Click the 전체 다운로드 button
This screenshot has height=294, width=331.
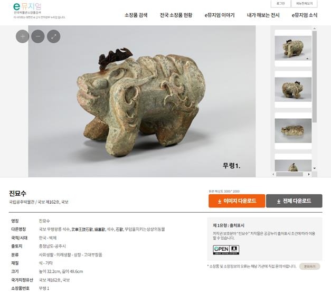pos(294,201)
